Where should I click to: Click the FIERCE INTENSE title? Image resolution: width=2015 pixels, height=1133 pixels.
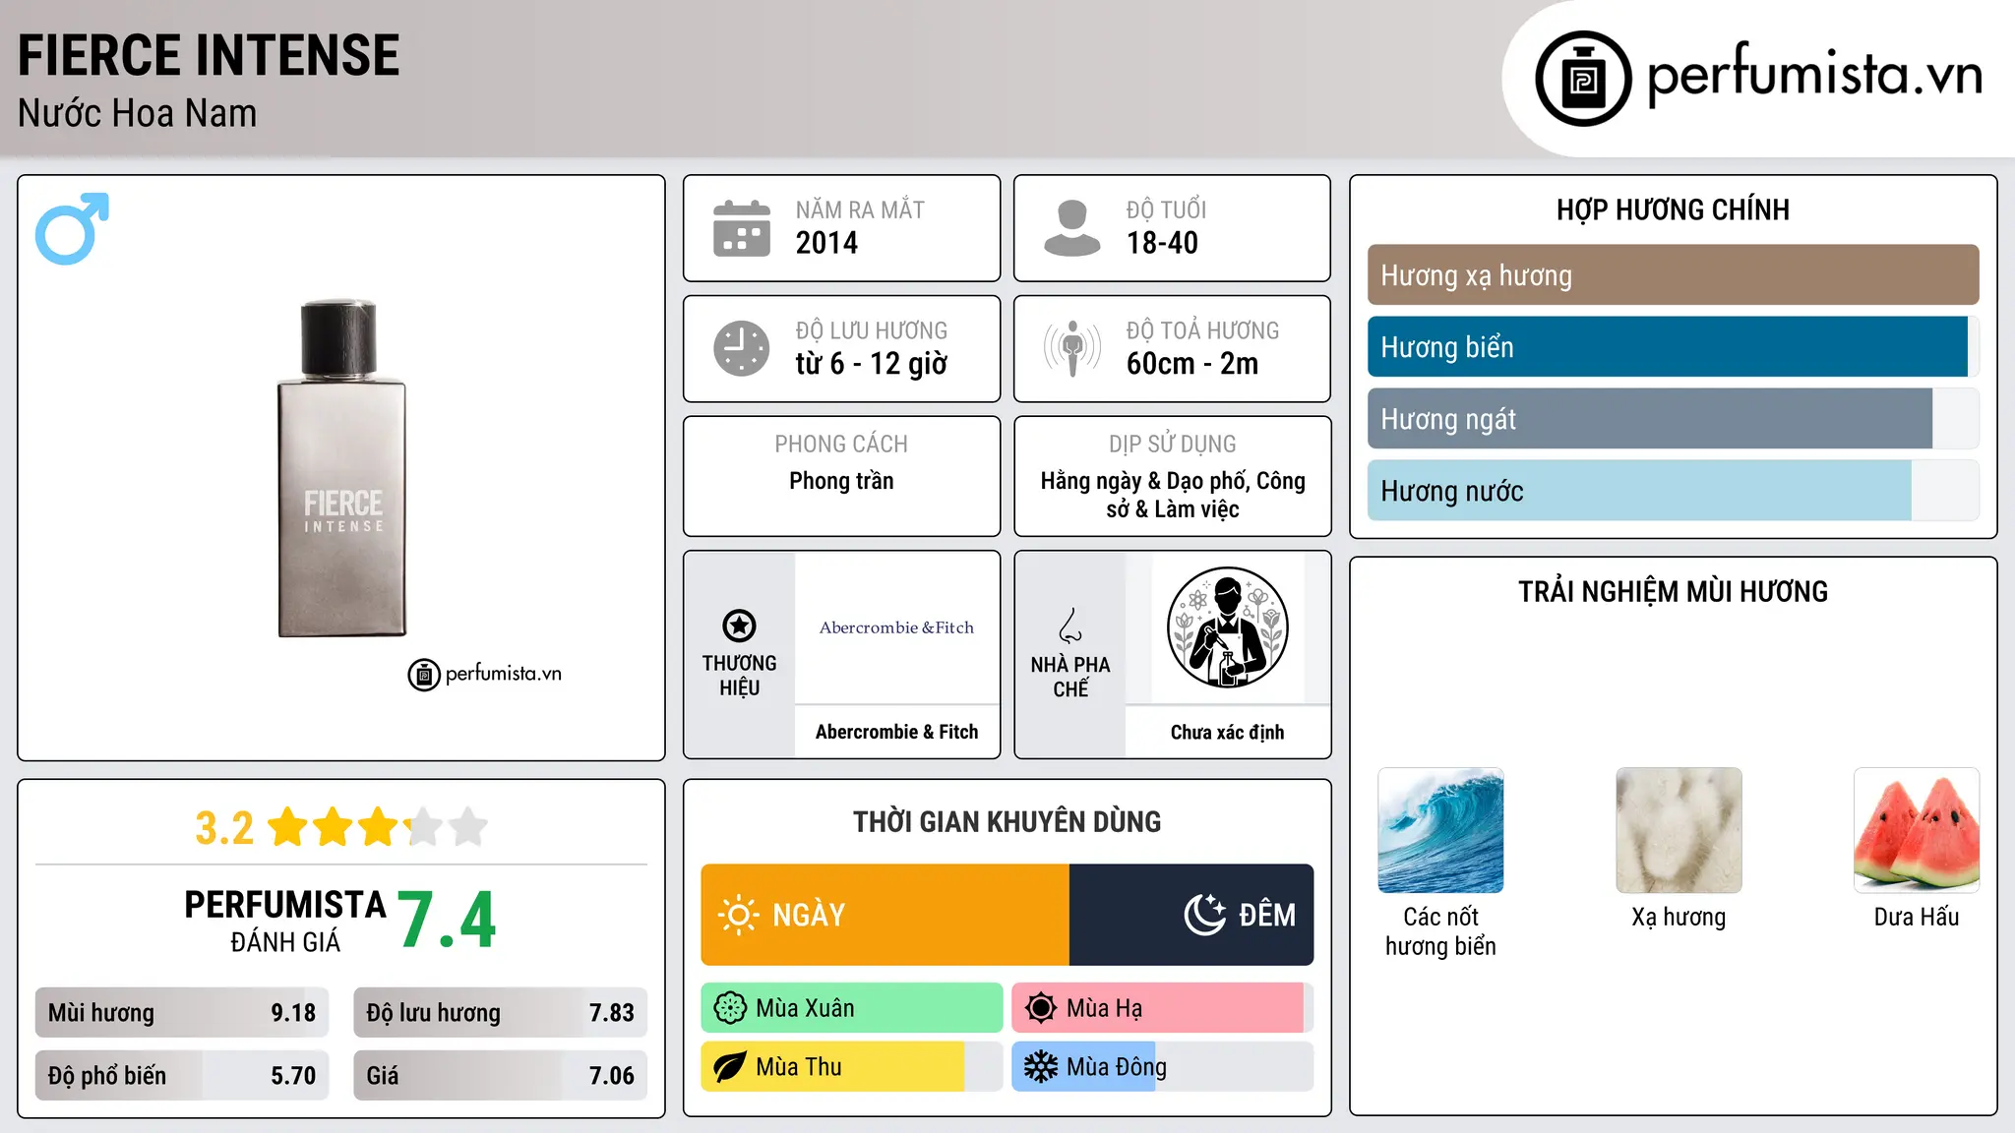[209, 55]
